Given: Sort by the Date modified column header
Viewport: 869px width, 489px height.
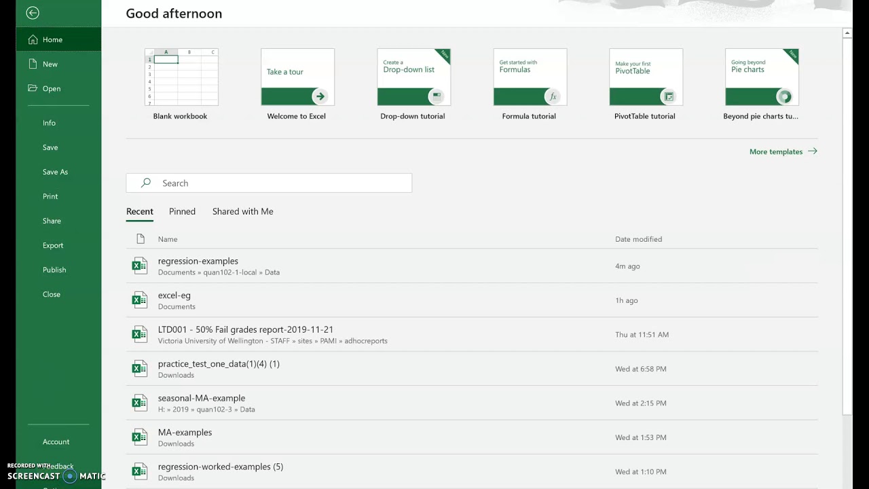Looking at the screenshot, I should pos(638,239).
